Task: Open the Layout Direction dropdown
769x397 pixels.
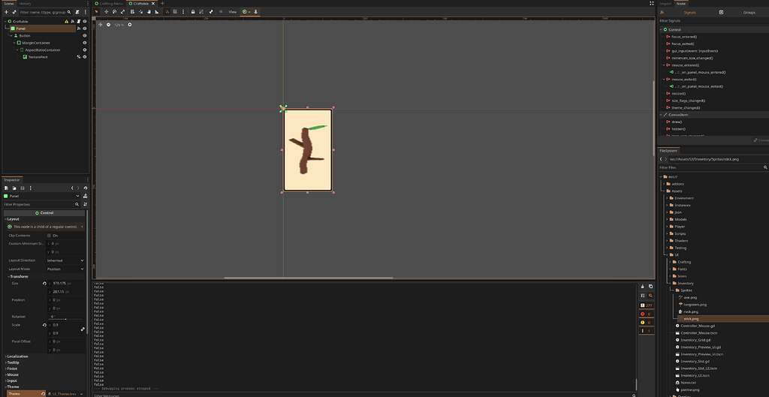Action: [66, 260]
